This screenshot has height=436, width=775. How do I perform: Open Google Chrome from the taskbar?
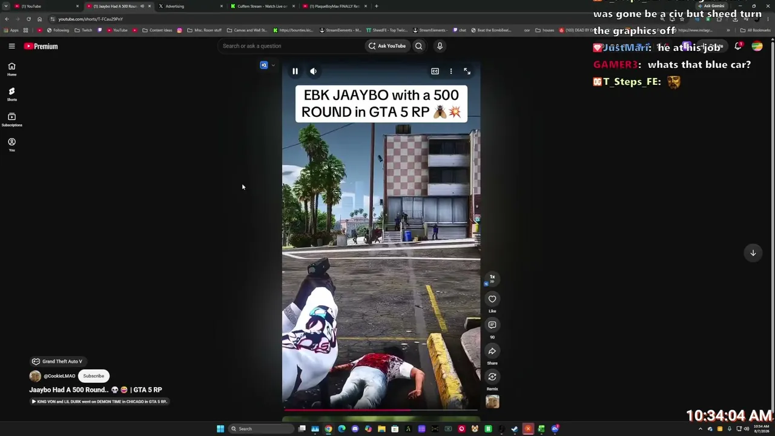pos(328,429)
